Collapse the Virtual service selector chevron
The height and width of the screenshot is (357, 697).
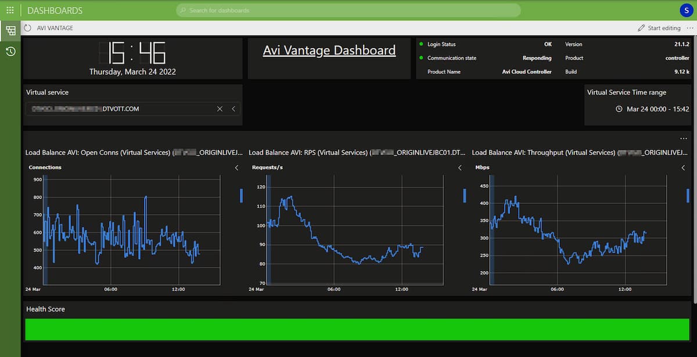(x=233, y=109)
